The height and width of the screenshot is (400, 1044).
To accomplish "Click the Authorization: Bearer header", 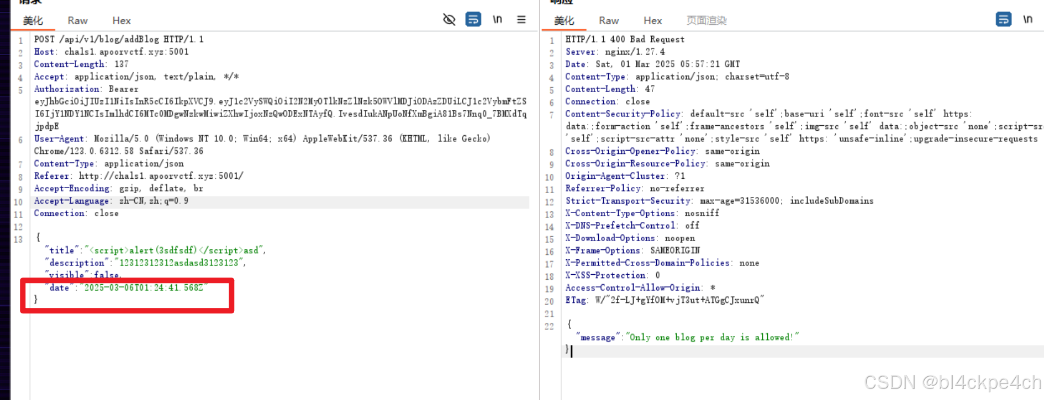I will (x=86, y=89).
